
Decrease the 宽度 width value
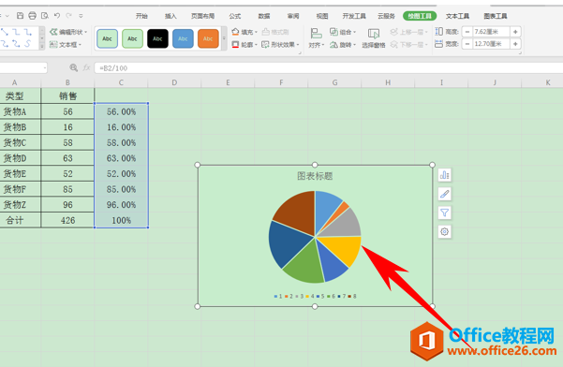(x=467, y=44)
